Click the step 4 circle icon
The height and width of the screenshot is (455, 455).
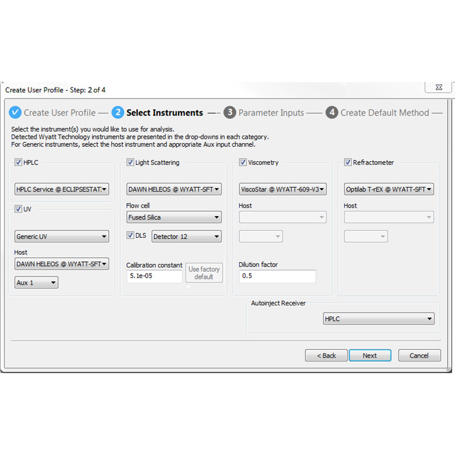pos(332,112)
